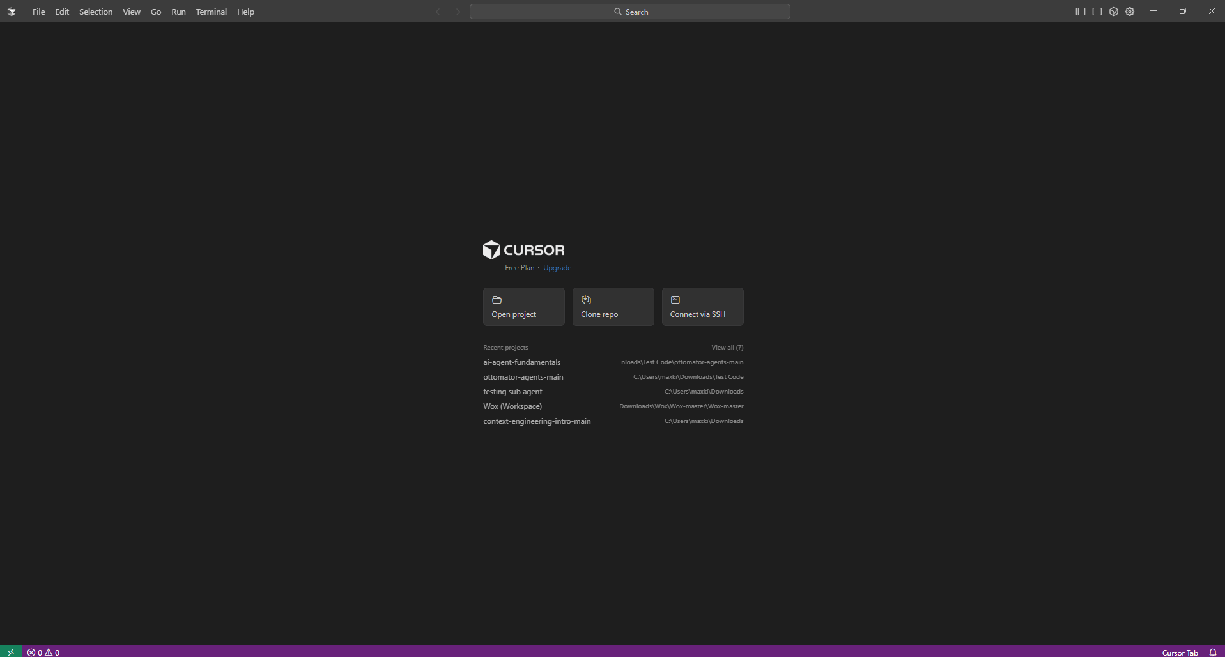Viewport: 1225px width, 657px height.
Task: Open recent project Wox (Workspace)
Action: coord(613,406)
